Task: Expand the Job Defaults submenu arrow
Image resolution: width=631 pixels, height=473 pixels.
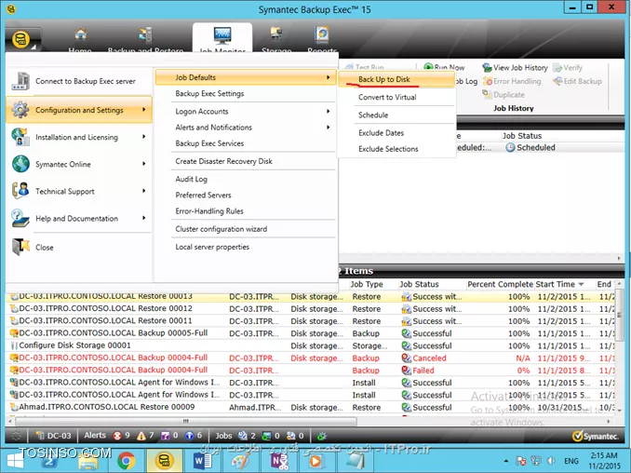Action: click(329, 77)
